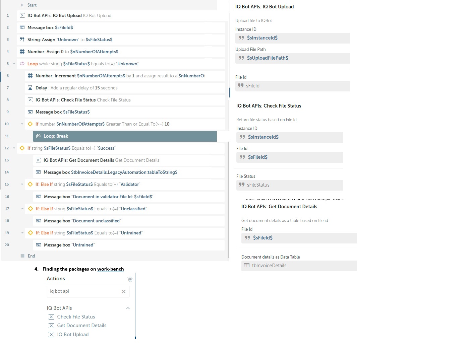The image size is (468, 355).
Task: Click the bot store icon beside Actions
Action: click(129, 279)
